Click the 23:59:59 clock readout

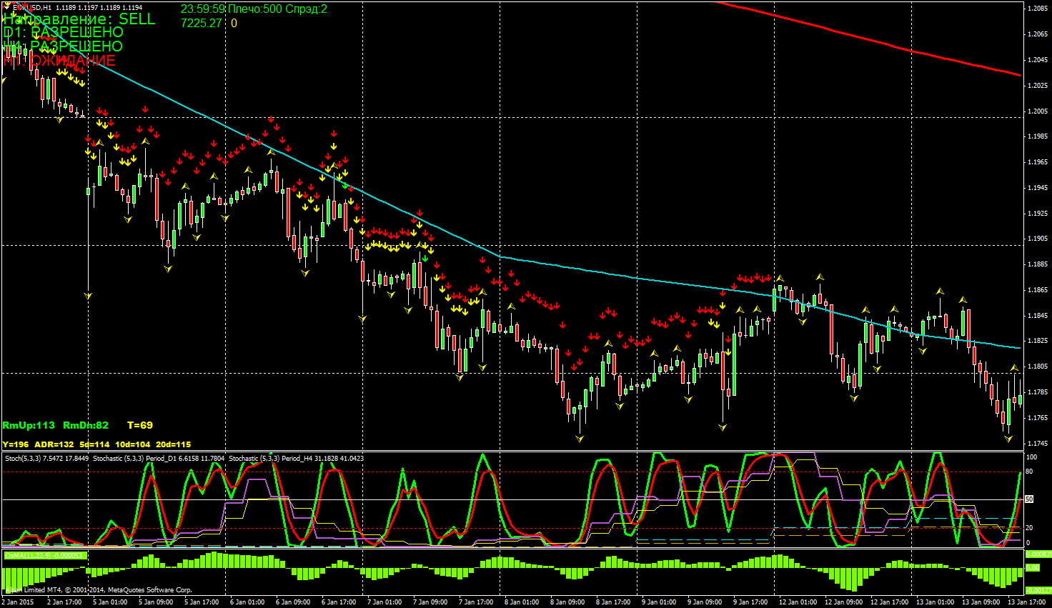[x=203, y=9]
